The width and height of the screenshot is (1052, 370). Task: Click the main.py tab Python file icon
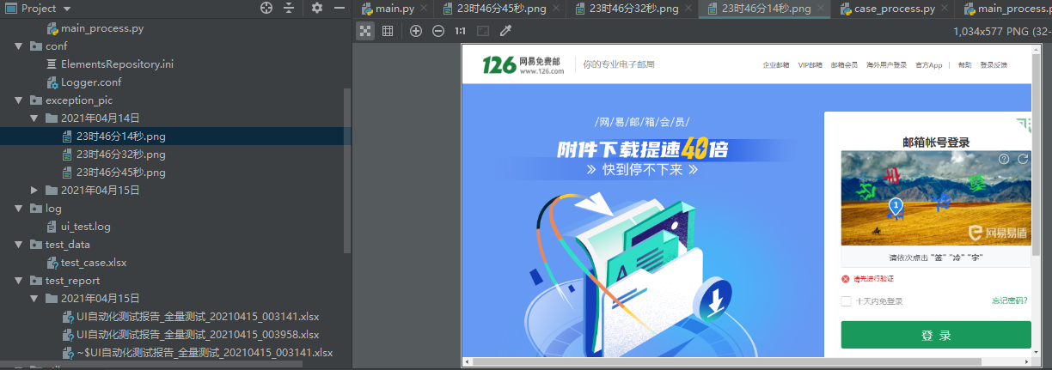click(x=367, y=9)
